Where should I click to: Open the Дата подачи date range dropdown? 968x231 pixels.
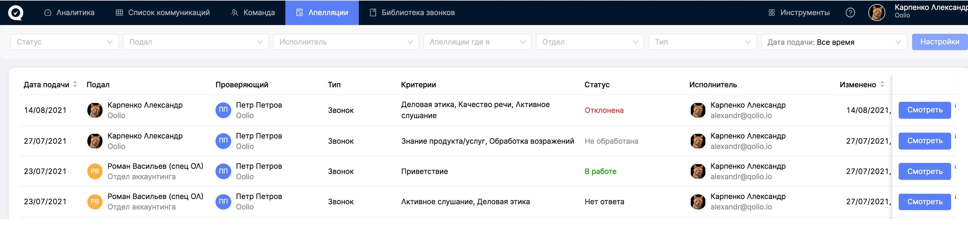pyautogui.click(x=834, y=42)
